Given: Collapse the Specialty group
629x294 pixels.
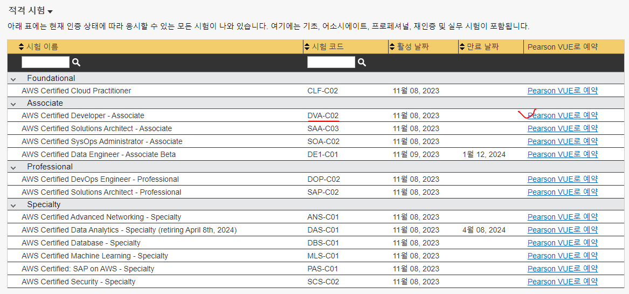Looking at the screenshot, I should pos(13,205).
